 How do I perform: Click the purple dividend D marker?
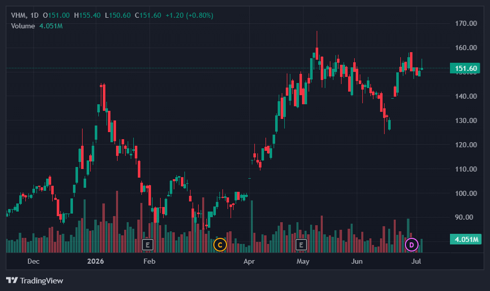411,245
